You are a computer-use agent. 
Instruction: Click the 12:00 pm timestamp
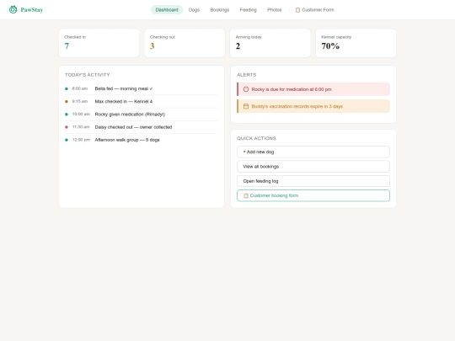point(81,140)
